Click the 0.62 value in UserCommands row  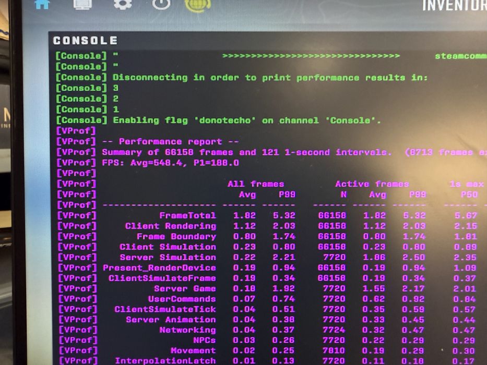tap(374, 299)
